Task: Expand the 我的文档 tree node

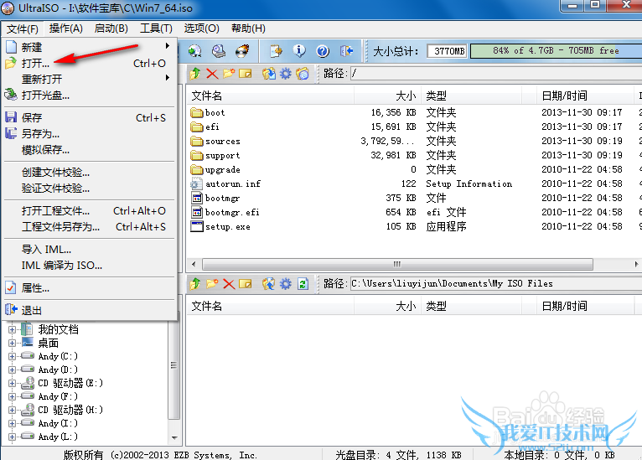Action: [12, 329]
